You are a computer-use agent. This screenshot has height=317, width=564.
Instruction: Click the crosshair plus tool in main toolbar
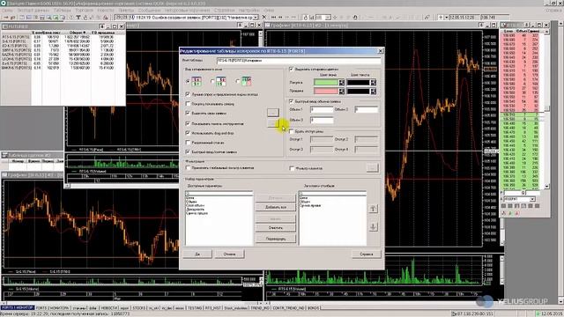coord(441,18)
